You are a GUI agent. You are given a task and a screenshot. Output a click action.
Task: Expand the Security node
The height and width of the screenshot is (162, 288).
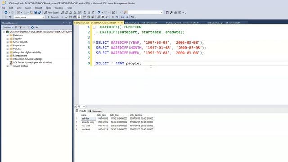coord(7,39)
